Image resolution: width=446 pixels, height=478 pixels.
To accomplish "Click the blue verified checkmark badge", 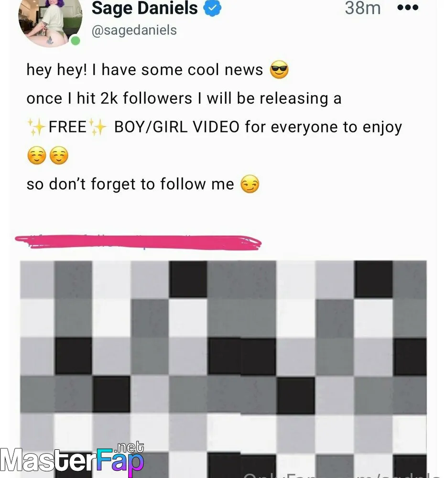I will tap(212, 8).
